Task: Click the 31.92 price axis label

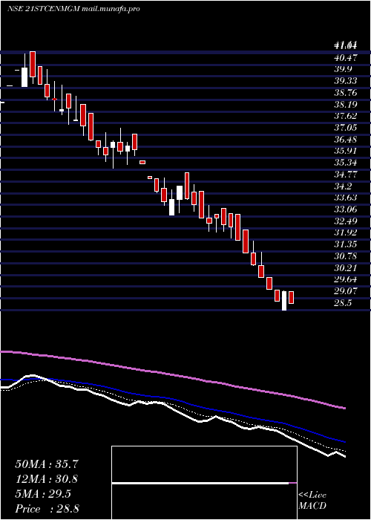Action: point(346,233)
